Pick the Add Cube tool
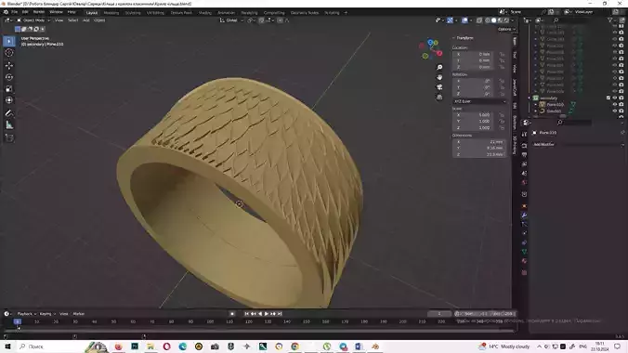Screen dimensions: 628x353 pos(9,138)
